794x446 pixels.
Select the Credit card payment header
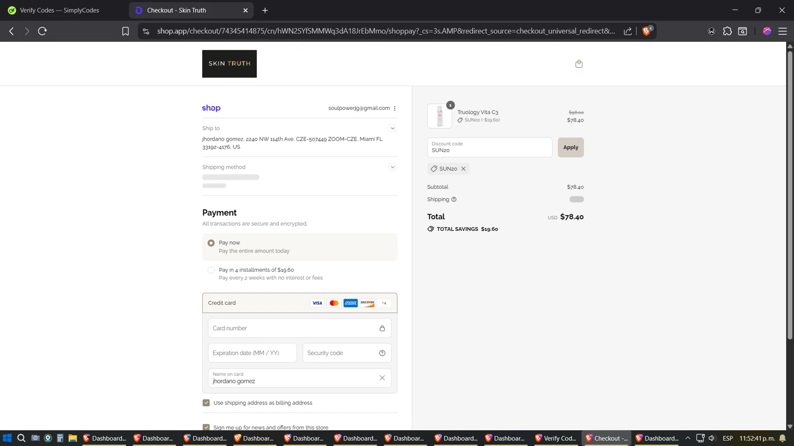tap(300, 303)
